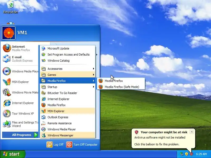Start Windows Media Player from left pane

(20, 71)
